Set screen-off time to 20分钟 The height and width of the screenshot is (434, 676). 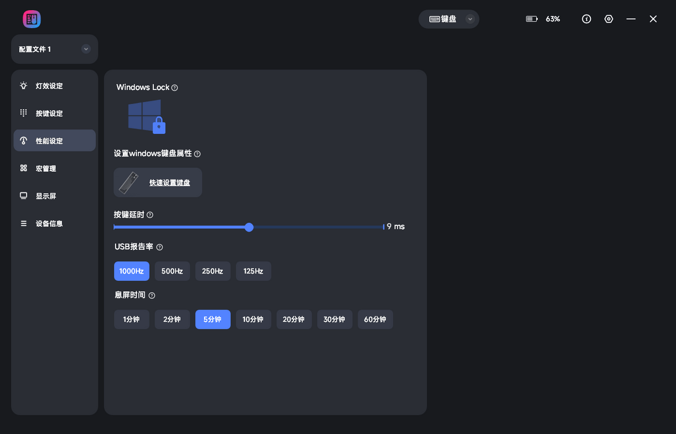[x=294, y=319]
